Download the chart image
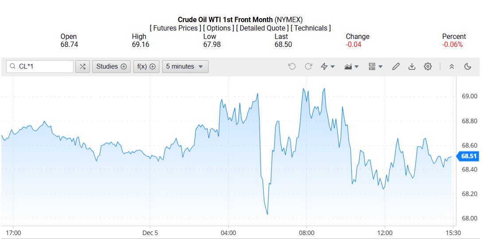Screen dimensions: 485x239 [412, 66]
